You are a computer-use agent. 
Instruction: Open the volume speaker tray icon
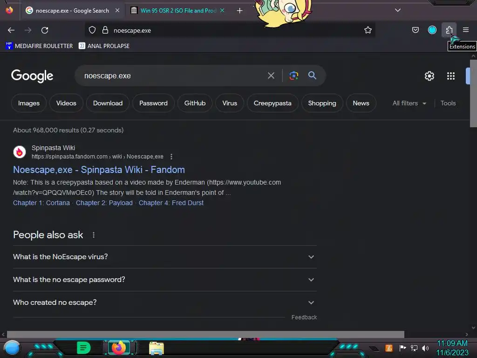(425, 348)
